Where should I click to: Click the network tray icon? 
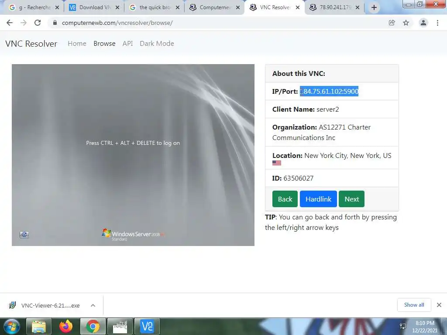tap(403, 326)
